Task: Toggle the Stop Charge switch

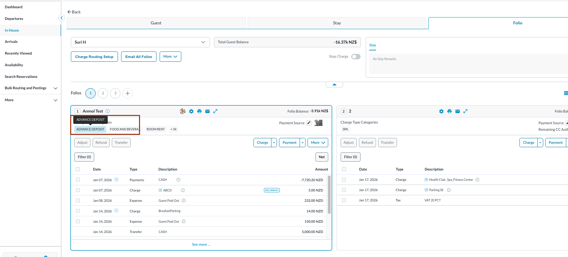Action: tap(356, 57)
